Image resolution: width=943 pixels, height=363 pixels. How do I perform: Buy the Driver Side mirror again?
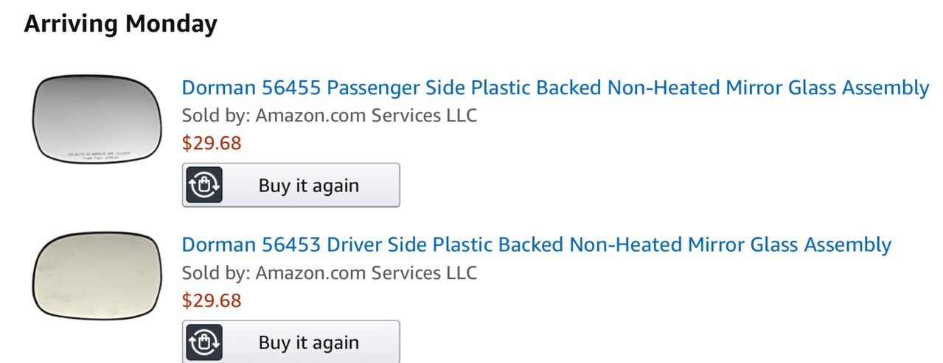tap(291, 342)
